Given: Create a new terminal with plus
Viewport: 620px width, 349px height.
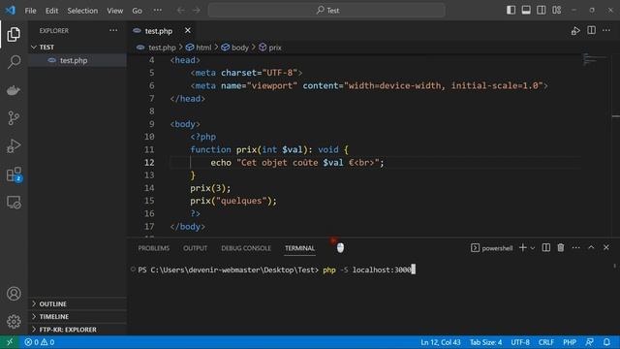Looking at the screenshot, I should click(x=523, y=248).
